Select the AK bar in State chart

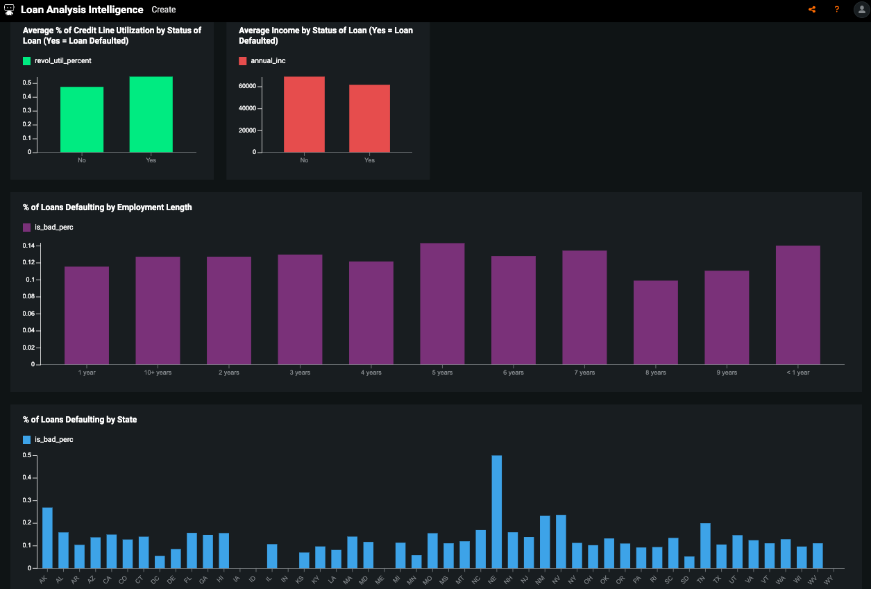pyautogui.click(x=47, y=538)
